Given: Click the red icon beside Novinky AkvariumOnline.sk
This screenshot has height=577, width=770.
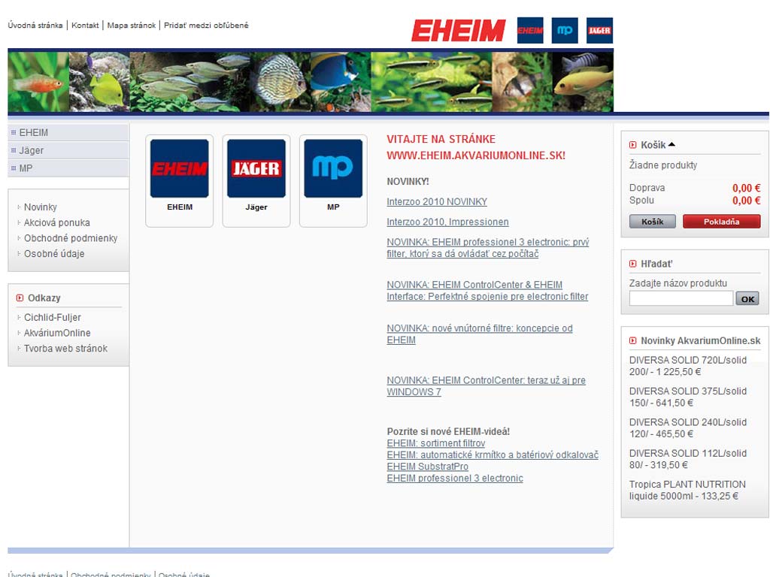Looking at the screenshot, I should [x=632, y=340].
